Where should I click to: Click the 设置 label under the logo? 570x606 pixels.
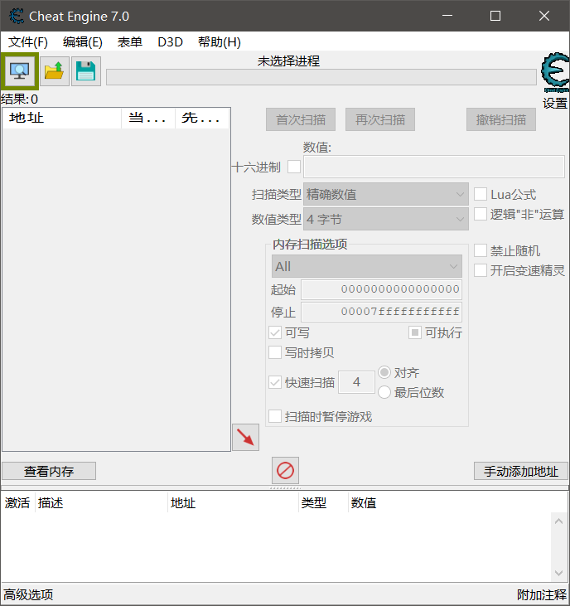pos(555,103)
